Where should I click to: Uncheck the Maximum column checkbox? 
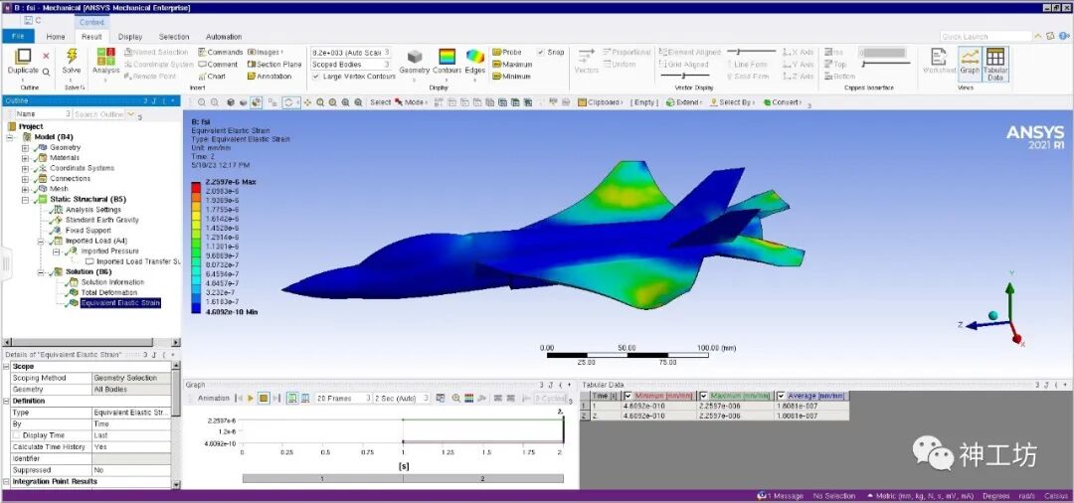pyautogui.click(x=704, y=397)
